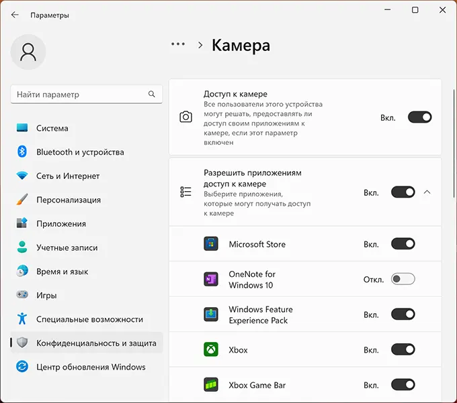Click the camera icon beside Доступ к камере
Screen dimensions: 457x403
click(185, 117)
